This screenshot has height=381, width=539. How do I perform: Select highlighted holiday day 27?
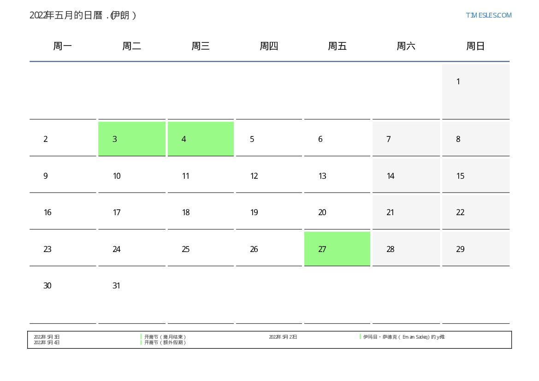pos(337,249)
